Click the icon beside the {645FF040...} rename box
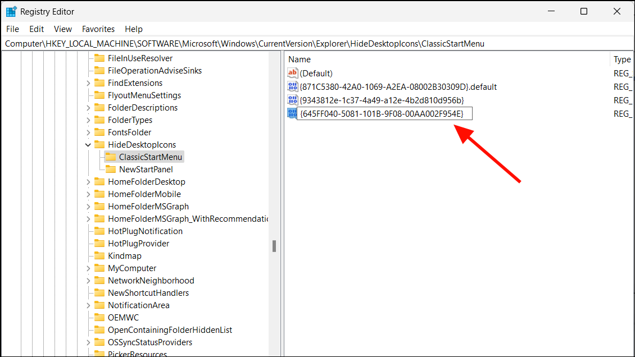Screen dimensions: 635x357 point(292,113)
